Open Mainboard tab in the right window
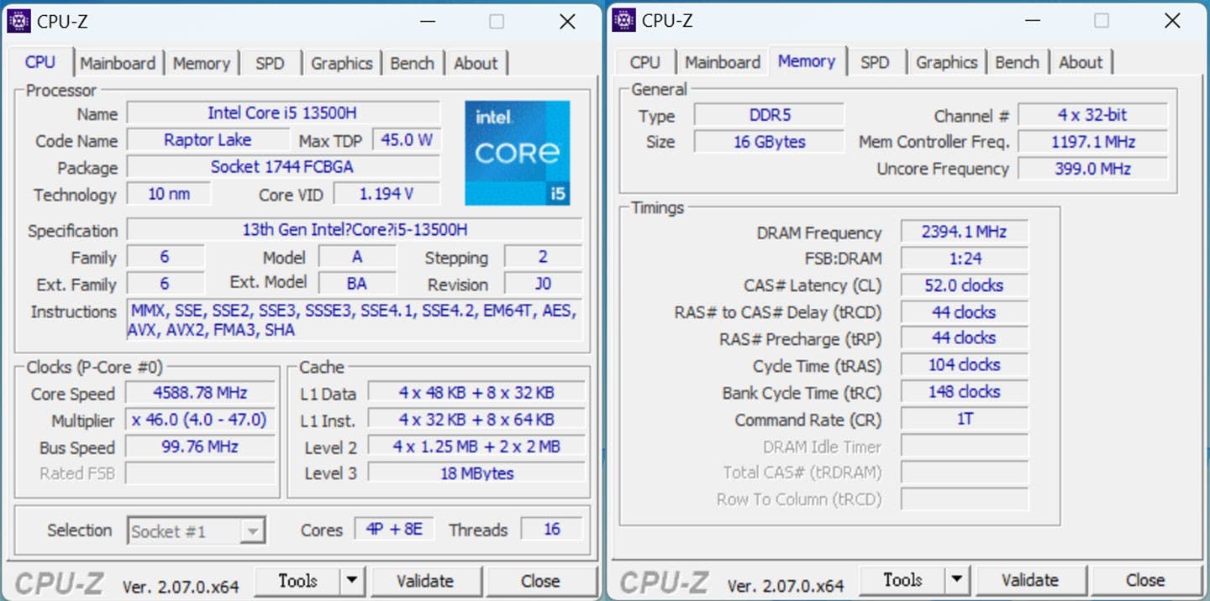The image size is (1210, 601). (723, 62)
